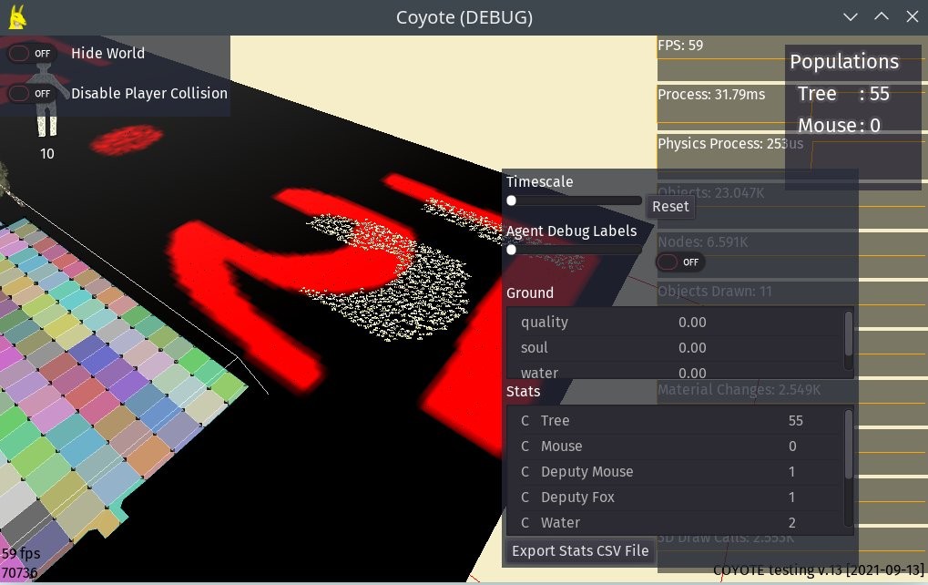Image resolution: width=928 pixels, height=585 pixels.
Task: Click the Process: 31.79ms readout
Action: 711,94
